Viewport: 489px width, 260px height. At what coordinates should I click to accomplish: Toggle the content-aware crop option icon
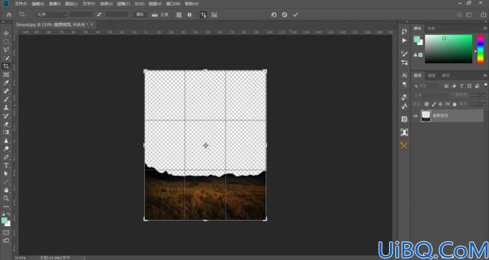[214, 15]
